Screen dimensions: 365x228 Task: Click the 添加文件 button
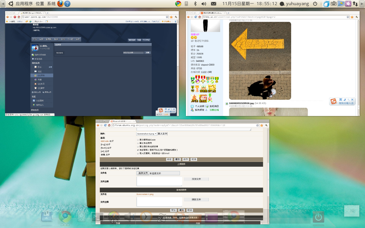[196, 179]
